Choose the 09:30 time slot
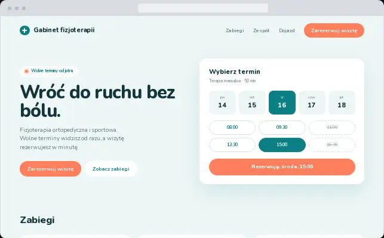The height and width of the screenshot is (238, 384). [x=282, y=128]
